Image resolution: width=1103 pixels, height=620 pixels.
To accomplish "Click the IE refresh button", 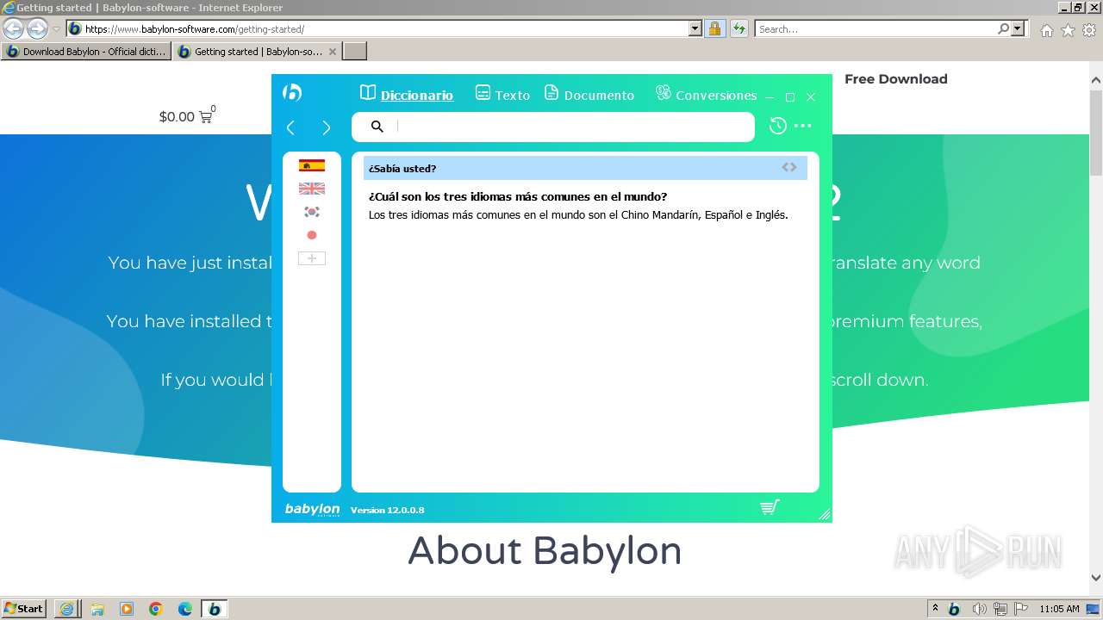I will click(738, 28).
